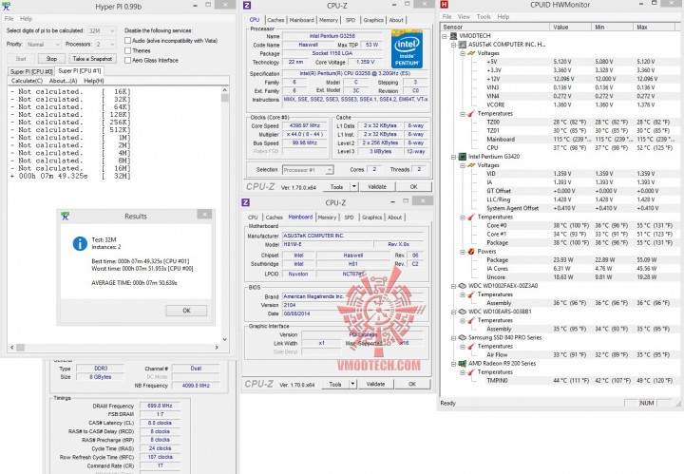Select ASUSTeK motherboard icon in HWMonitor

(x=463, y=45)
